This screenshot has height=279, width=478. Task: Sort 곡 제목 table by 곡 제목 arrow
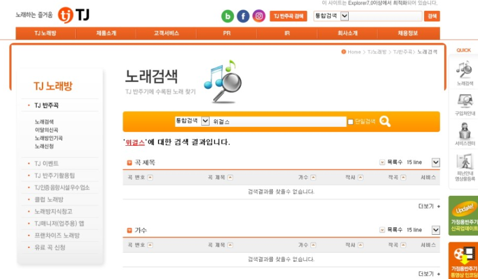[x=230, y=177]
